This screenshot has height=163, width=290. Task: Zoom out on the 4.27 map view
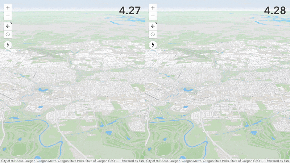coord(8,16)
